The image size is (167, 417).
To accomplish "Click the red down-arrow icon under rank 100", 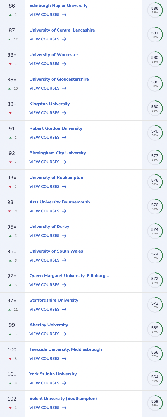I will click(10, 359).
